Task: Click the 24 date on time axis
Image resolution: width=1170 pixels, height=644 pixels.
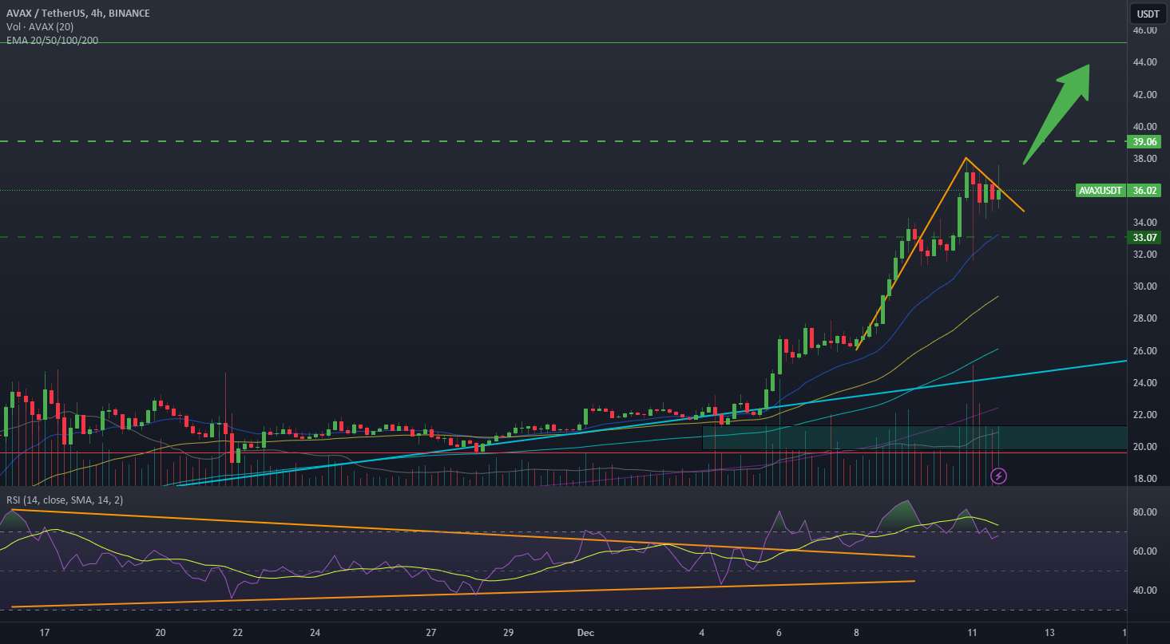Action: click(x=315, y=633)
